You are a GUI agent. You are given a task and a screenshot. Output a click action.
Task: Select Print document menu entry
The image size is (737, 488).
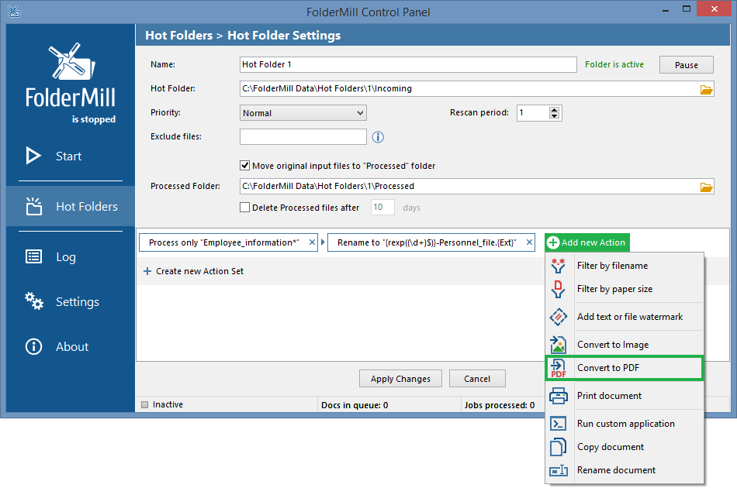tap(625, 396)
